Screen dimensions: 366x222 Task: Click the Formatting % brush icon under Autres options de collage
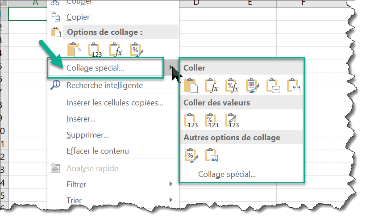point(191,155)
